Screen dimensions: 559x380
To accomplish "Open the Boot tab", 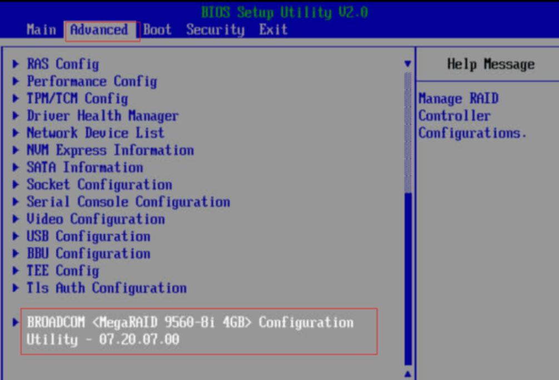I will tap(157, 30).
